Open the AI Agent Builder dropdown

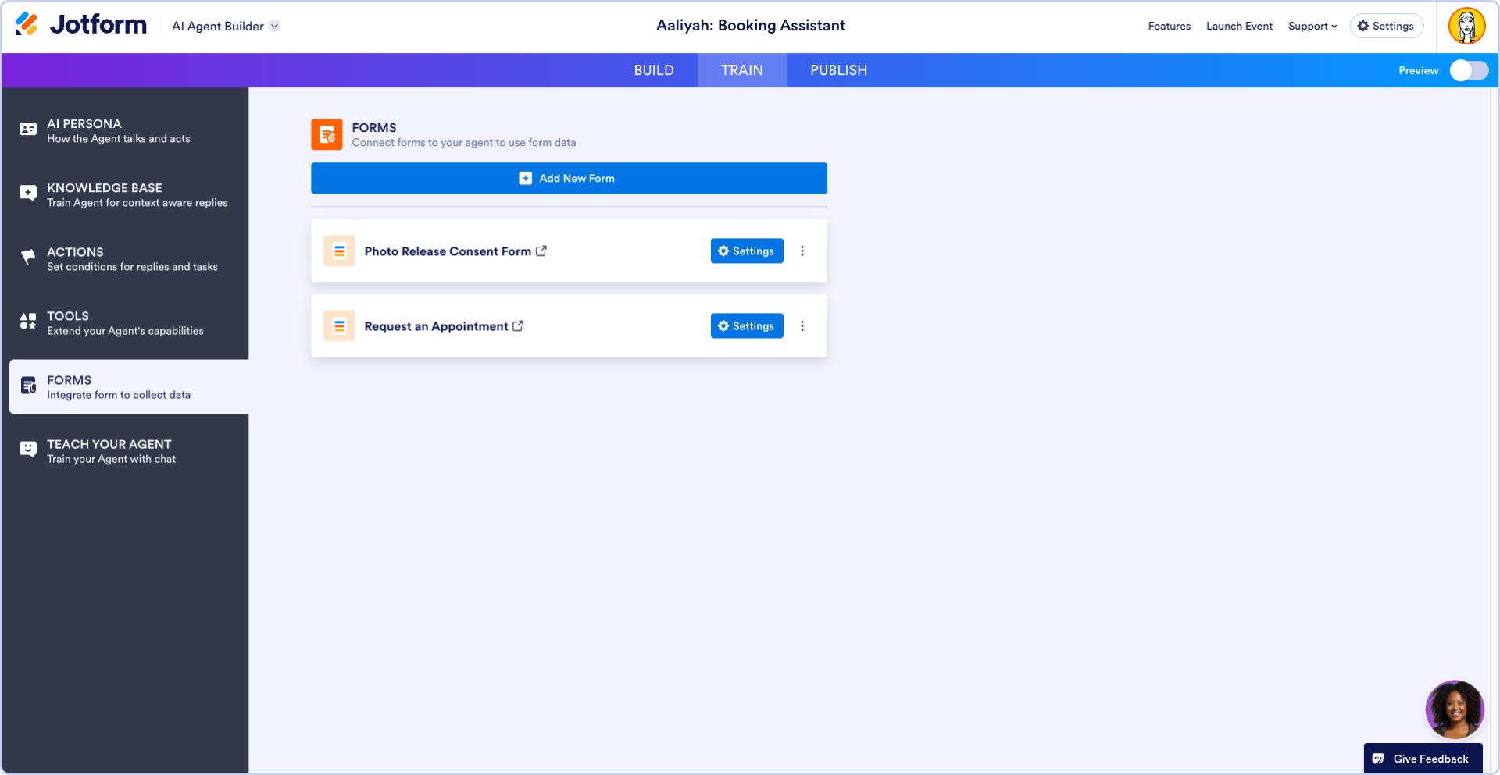point(226,26)
